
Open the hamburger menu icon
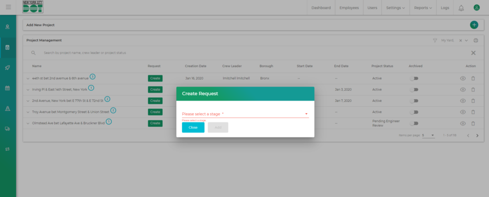[x=8, y=8]
